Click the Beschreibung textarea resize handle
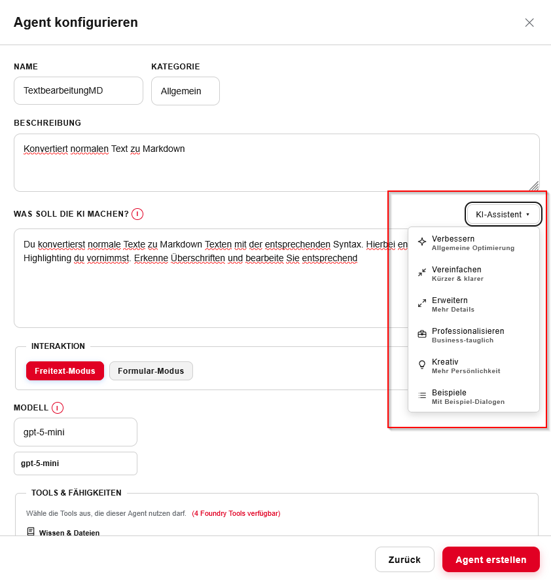 pyautogui.click(x=534, y=186)
